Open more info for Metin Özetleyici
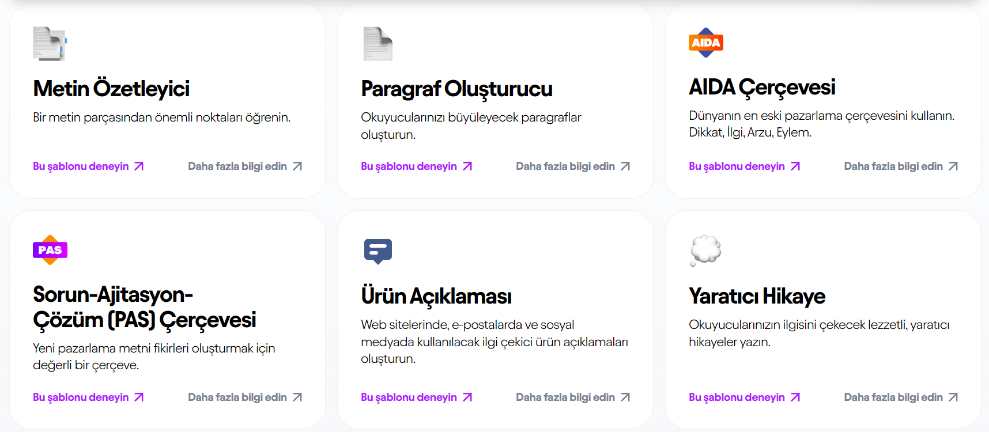This screenshot has width=989, height=432. (x=245, y=166)
